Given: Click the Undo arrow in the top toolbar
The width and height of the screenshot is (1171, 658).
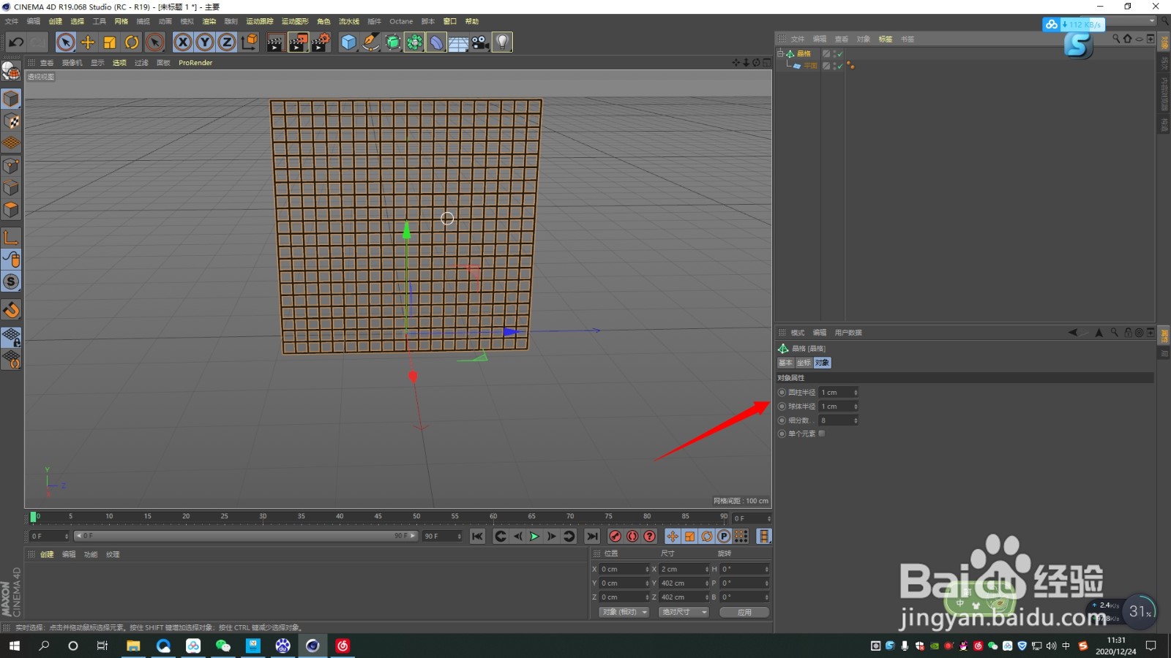Looking at the screenshot, I should [x=16, y=42].
